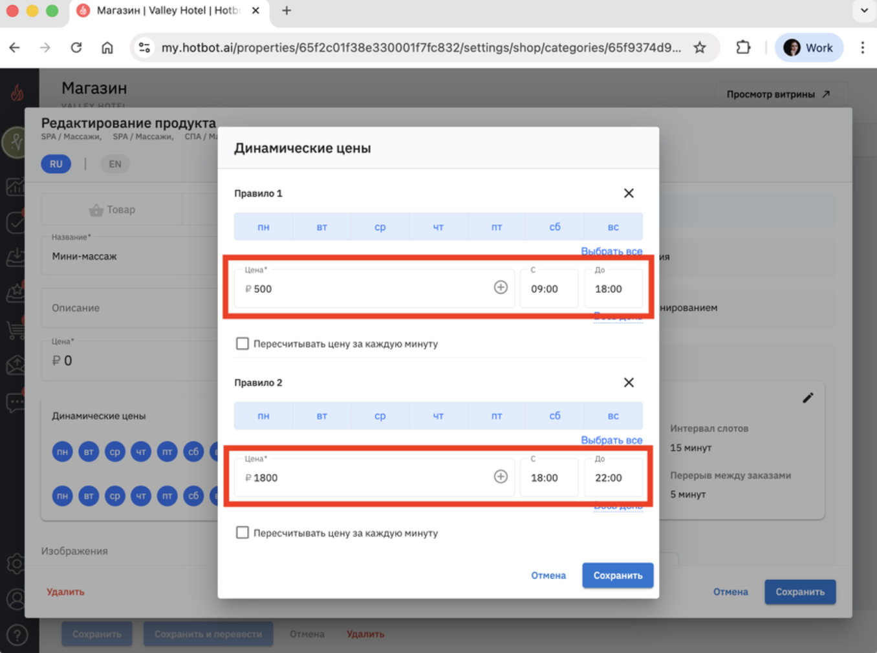Open Chrome three-dot menu
This screenshot has height=653, width=877.
(x=862, y=47)
